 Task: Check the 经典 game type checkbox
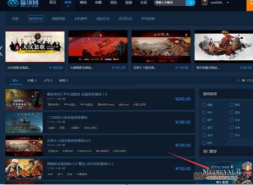pyautogui.click(x=232, y=128)
